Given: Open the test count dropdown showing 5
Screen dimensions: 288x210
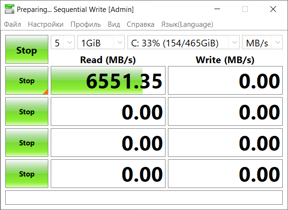Looking at the screenshot, I should point(63,42).
